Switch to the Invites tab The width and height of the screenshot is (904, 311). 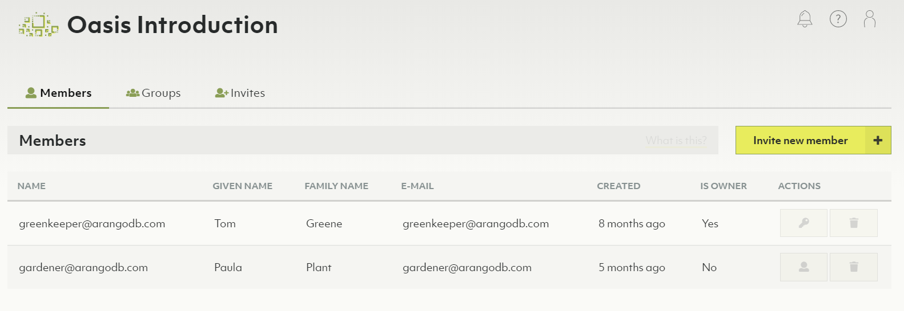240,93
